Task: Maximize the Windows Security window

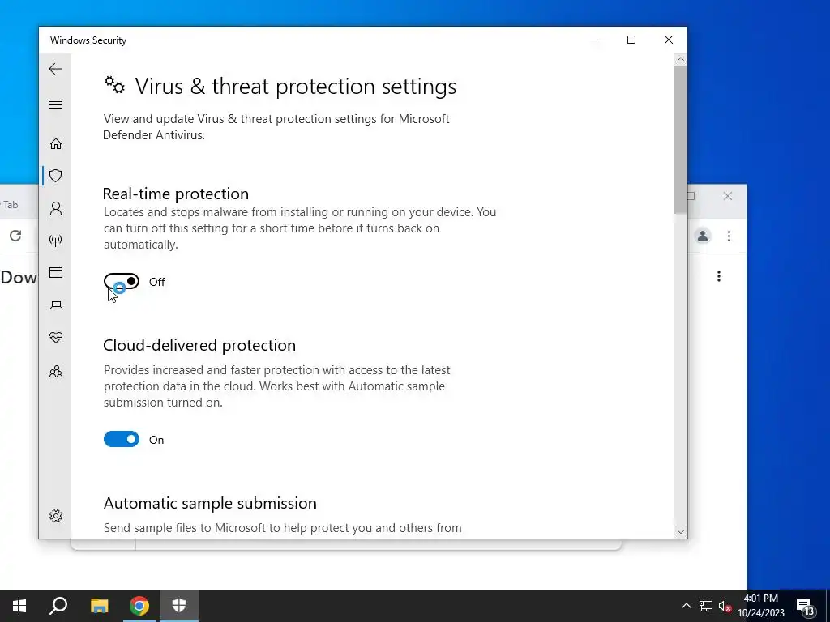Action: pyautogui.click(x=631, y=40)
